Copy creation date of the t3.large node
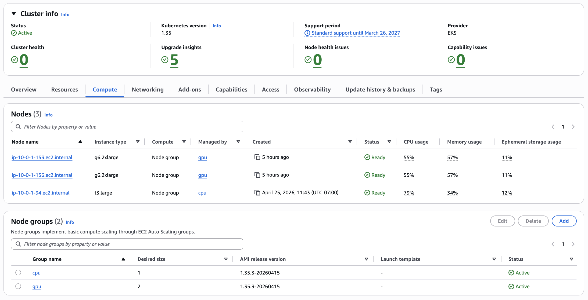 click(x=257, y=193)
